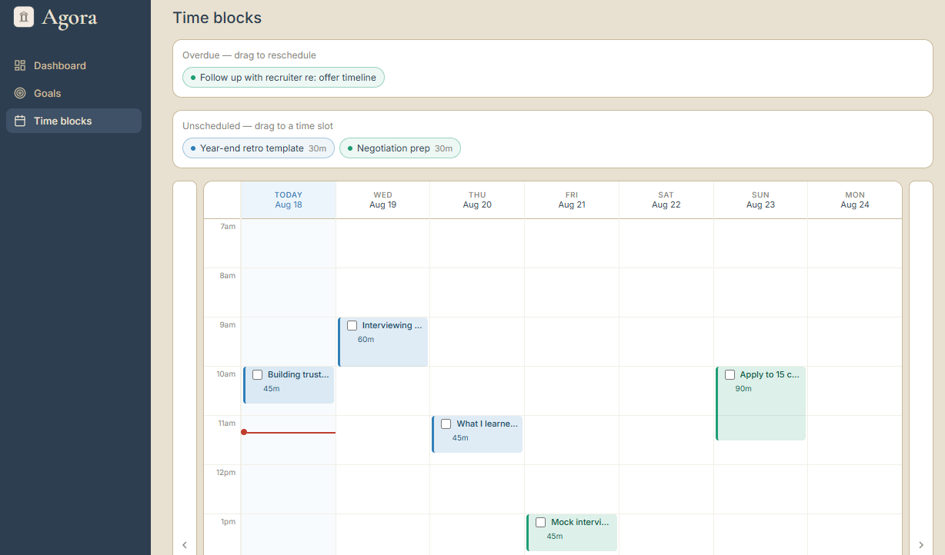This screenshot has height=555, width=945.
Task: Open the Mock interview 45m block
Action: point(572,533)
